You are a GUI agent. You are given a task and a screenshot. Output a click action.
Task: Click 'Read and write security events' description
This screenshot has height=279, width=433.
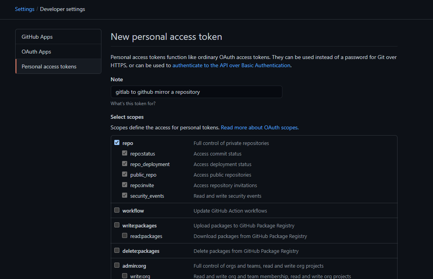coord(227,196)
